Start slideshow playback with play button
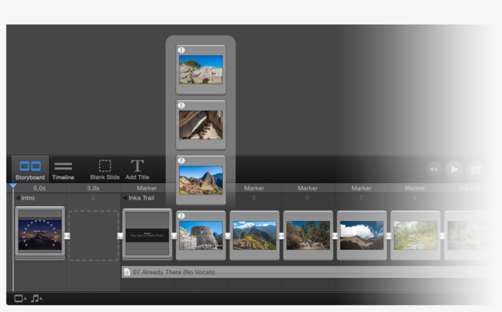Image resolution: width=502 pixels, height=312 pixels. tap(454, 169)
